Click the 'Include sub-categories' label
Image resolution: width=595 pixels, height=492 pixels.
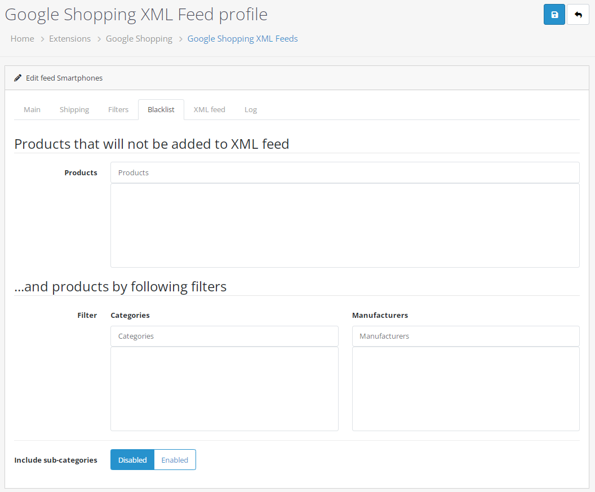click(x=56, y=460)
